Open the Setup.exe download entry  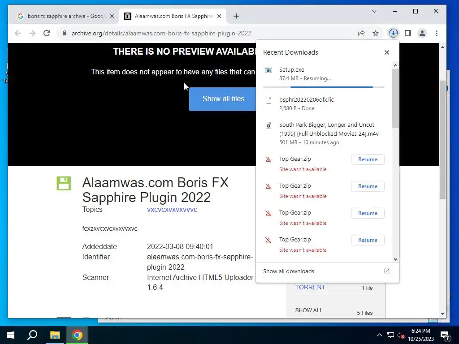tap(324, 74)
